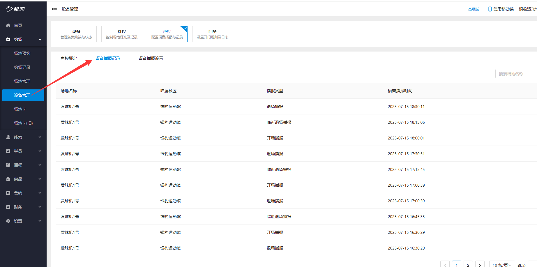
Task: Click the sidebar collapse menu icon
Action: (54, 9)
